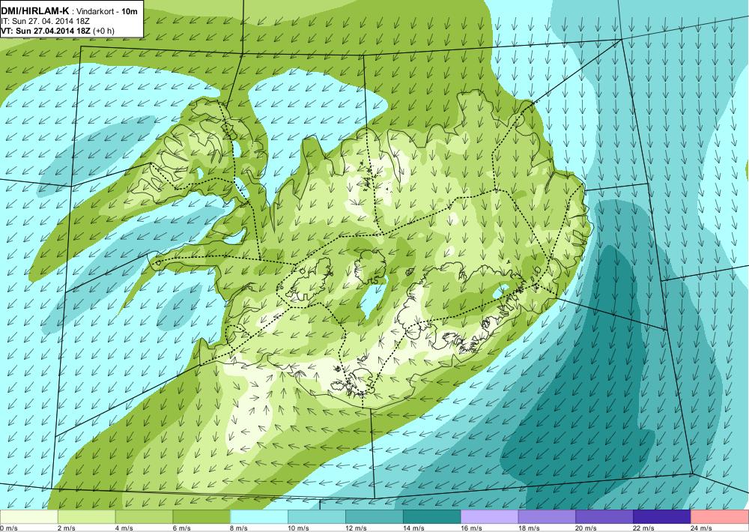Select the "8 m/s" legend label

click(240, 528)
